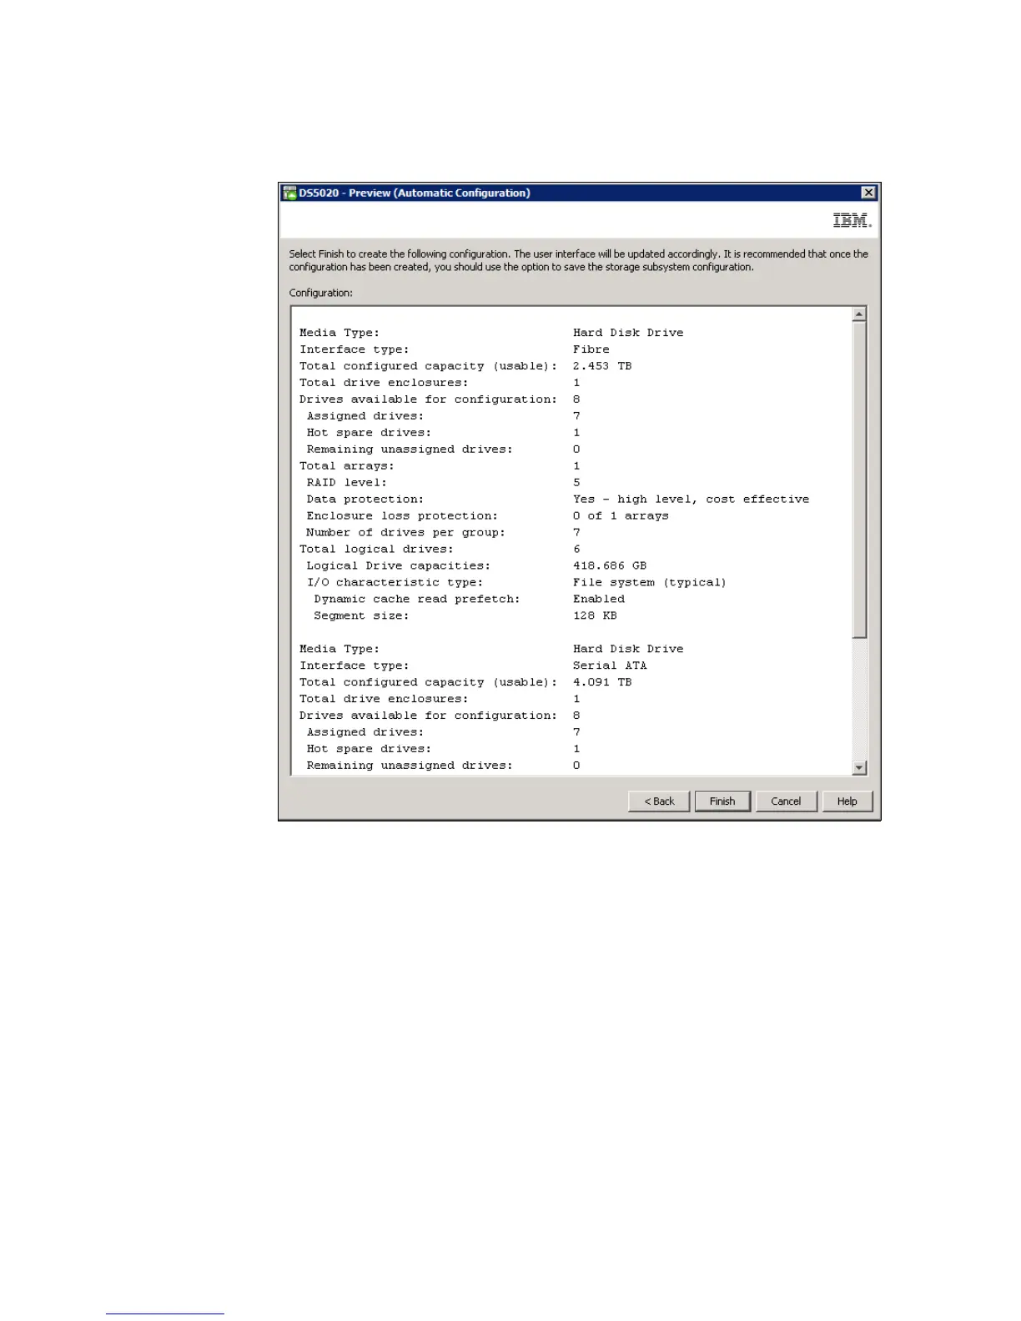Viewport: 1021px width, 1321px height.
Task: Click the scroll down arrow in Configuration list
Action: 859,767
